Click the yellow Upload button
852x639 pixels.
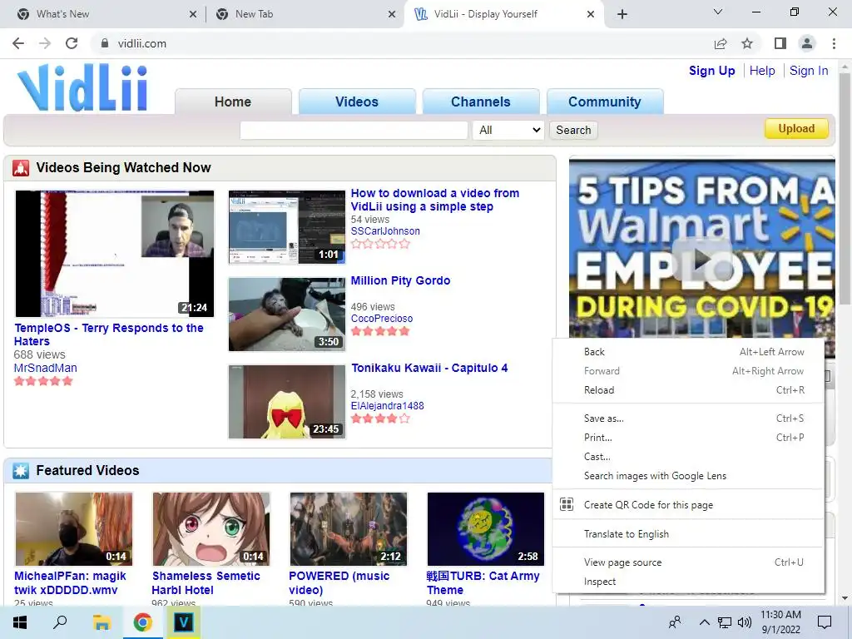click(796, 129)
